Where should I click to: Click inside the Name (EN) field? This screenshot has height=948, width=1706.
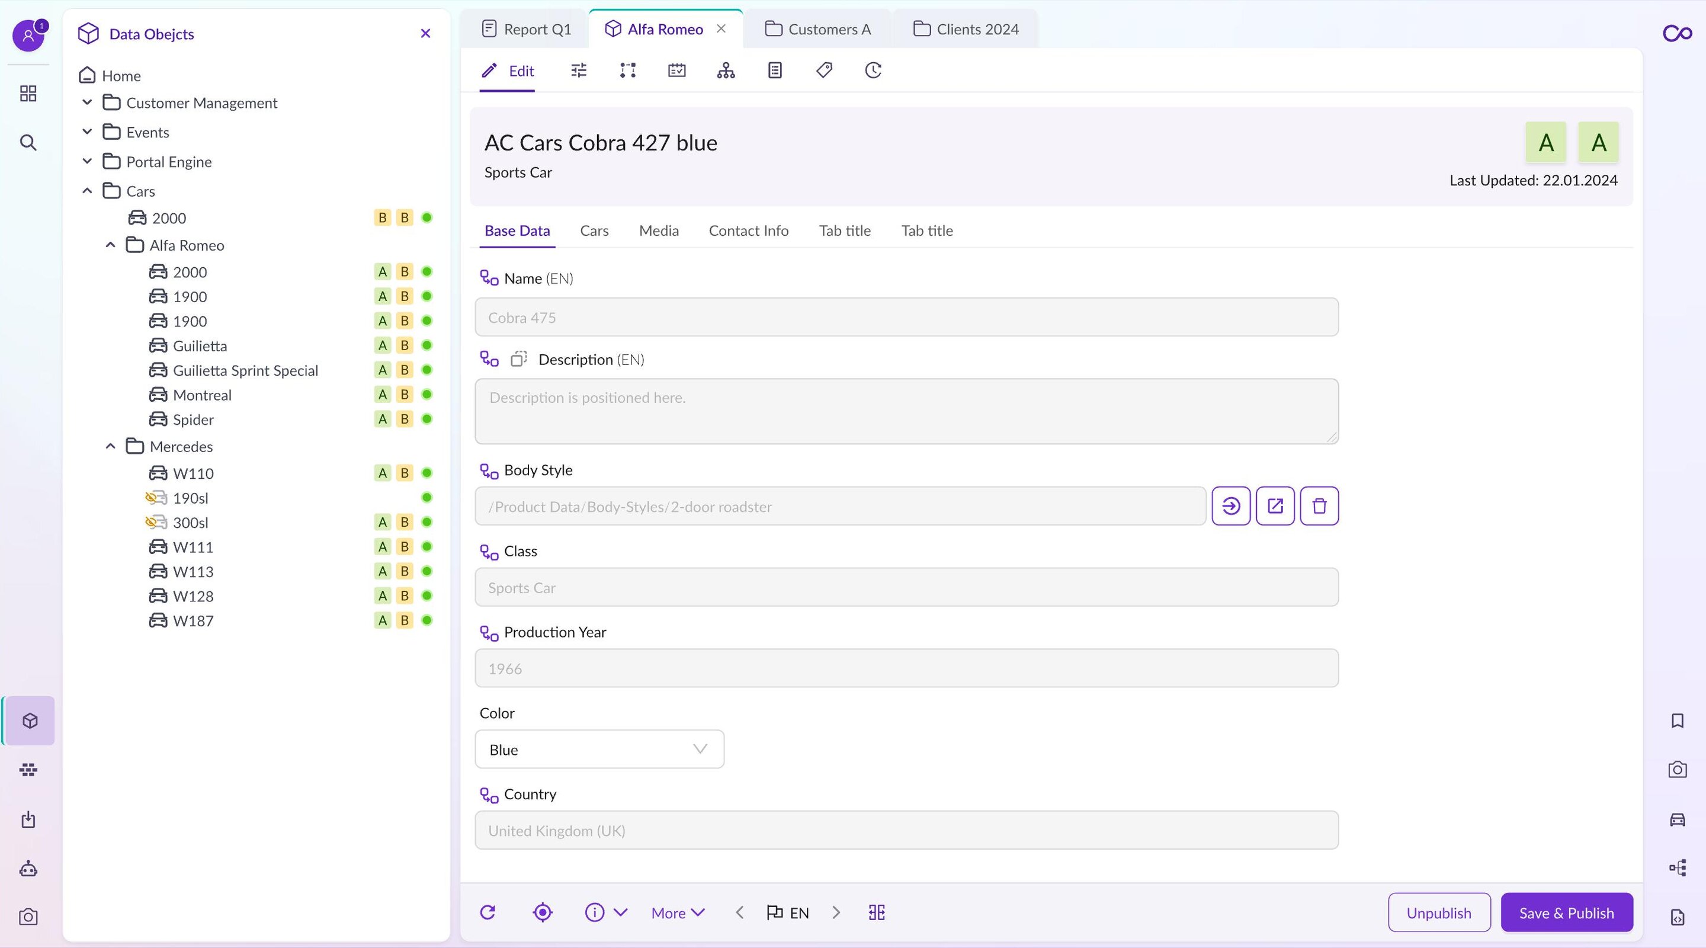pos(906,318)
